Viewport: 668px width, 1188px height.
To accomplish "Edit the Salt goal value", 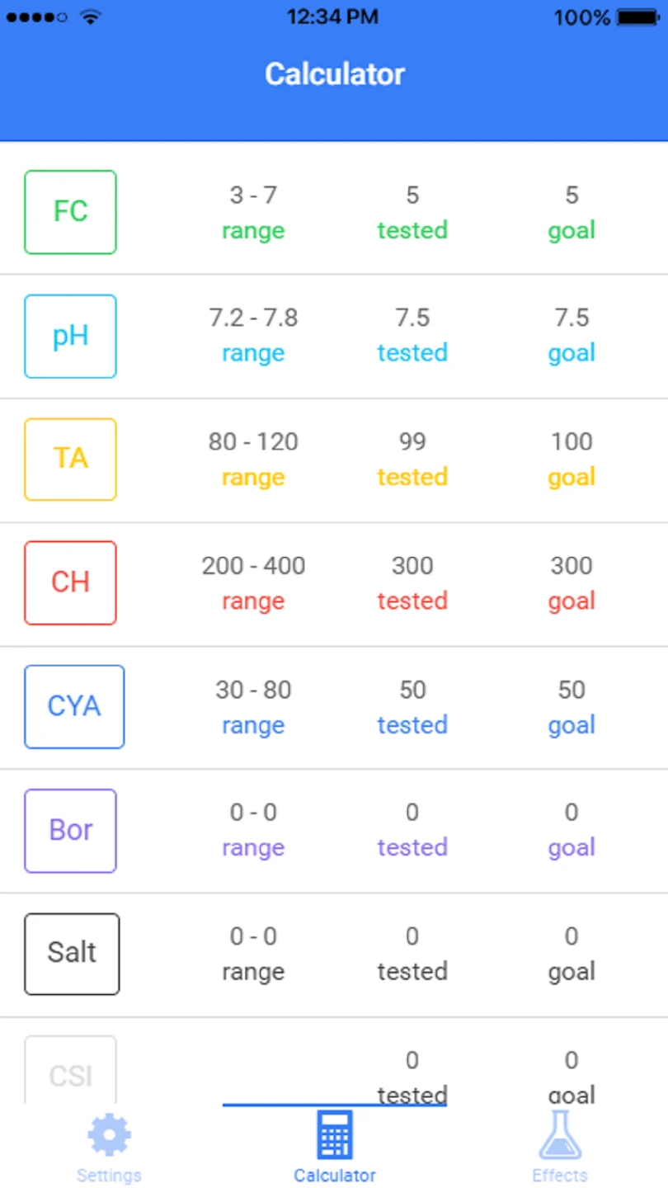I will click(x=572, y=937).
